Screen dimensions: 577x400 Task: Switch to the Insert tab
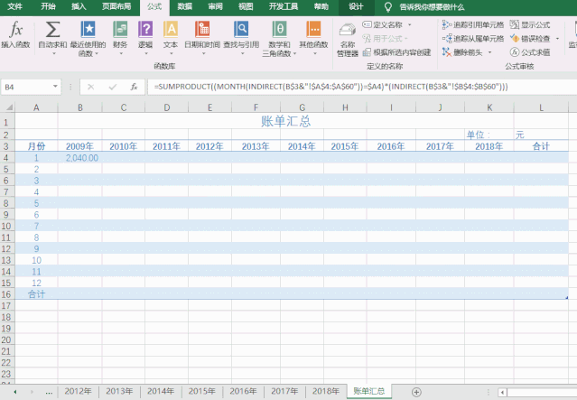point(79,7)
